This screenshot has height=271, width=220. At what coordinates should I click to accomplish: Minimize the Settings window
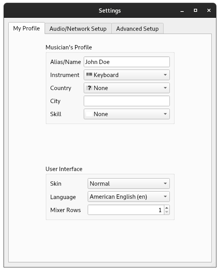(x=182, y=11)
